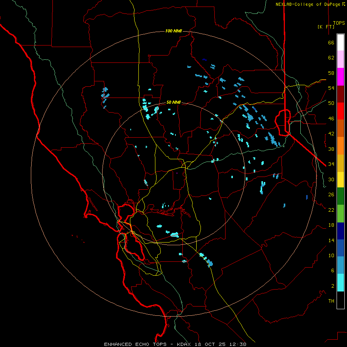Image resolution: width=347 pixels, height=347 pixels.
Task: Click the white 66 kft legend swatch
Action: click(x=340, y=42)
